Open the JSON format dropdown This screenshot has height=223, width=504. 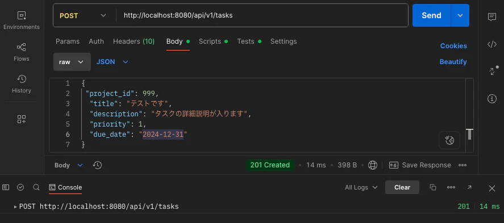tap(112, 62)
